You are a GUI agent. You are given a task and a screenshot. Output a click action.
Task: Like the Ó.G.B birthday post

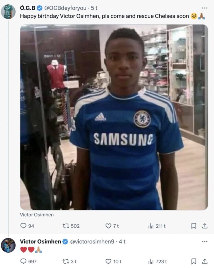pyautogui.click(x=108, y=226)
